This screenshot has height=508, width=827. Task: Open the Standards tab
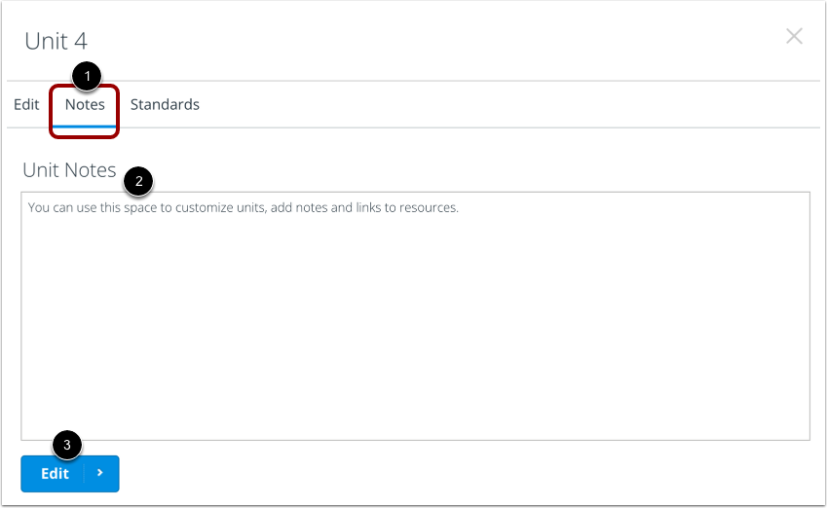click(165, 104)
